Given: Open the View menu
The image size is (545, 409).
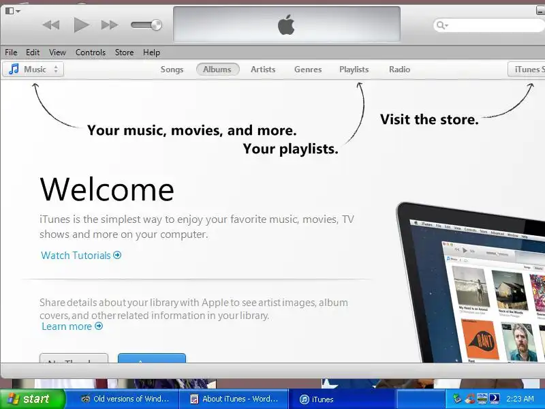Looking at the screenshot, I should click(57, 52).
